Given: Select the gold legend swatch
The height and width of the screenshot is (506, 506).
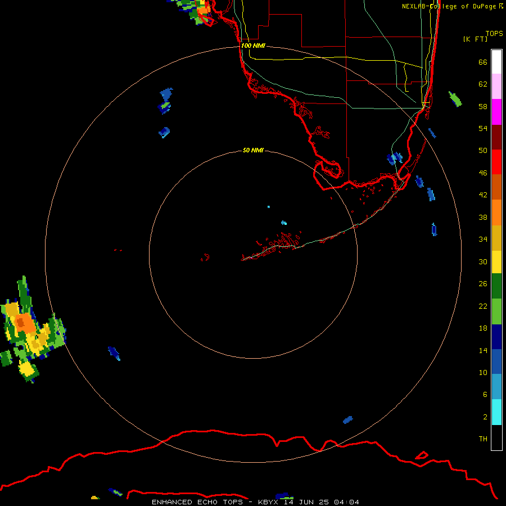Looking at the screenshot, I should [496, 238].
